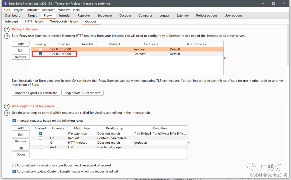Open the Project menu
Screen dimensions: 291x180
point(19,10)
